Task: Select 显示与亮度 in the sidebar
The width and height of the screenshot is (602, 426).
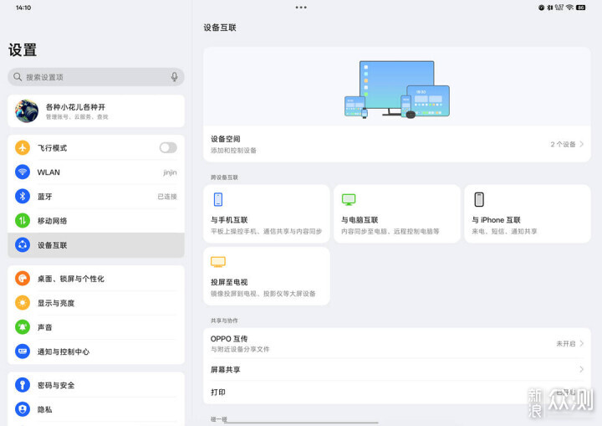Action: coord(96,303)
